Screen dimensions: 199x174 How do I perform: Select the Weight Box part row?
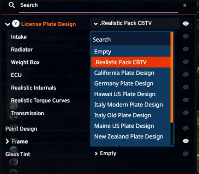click(x=25, y=62)
